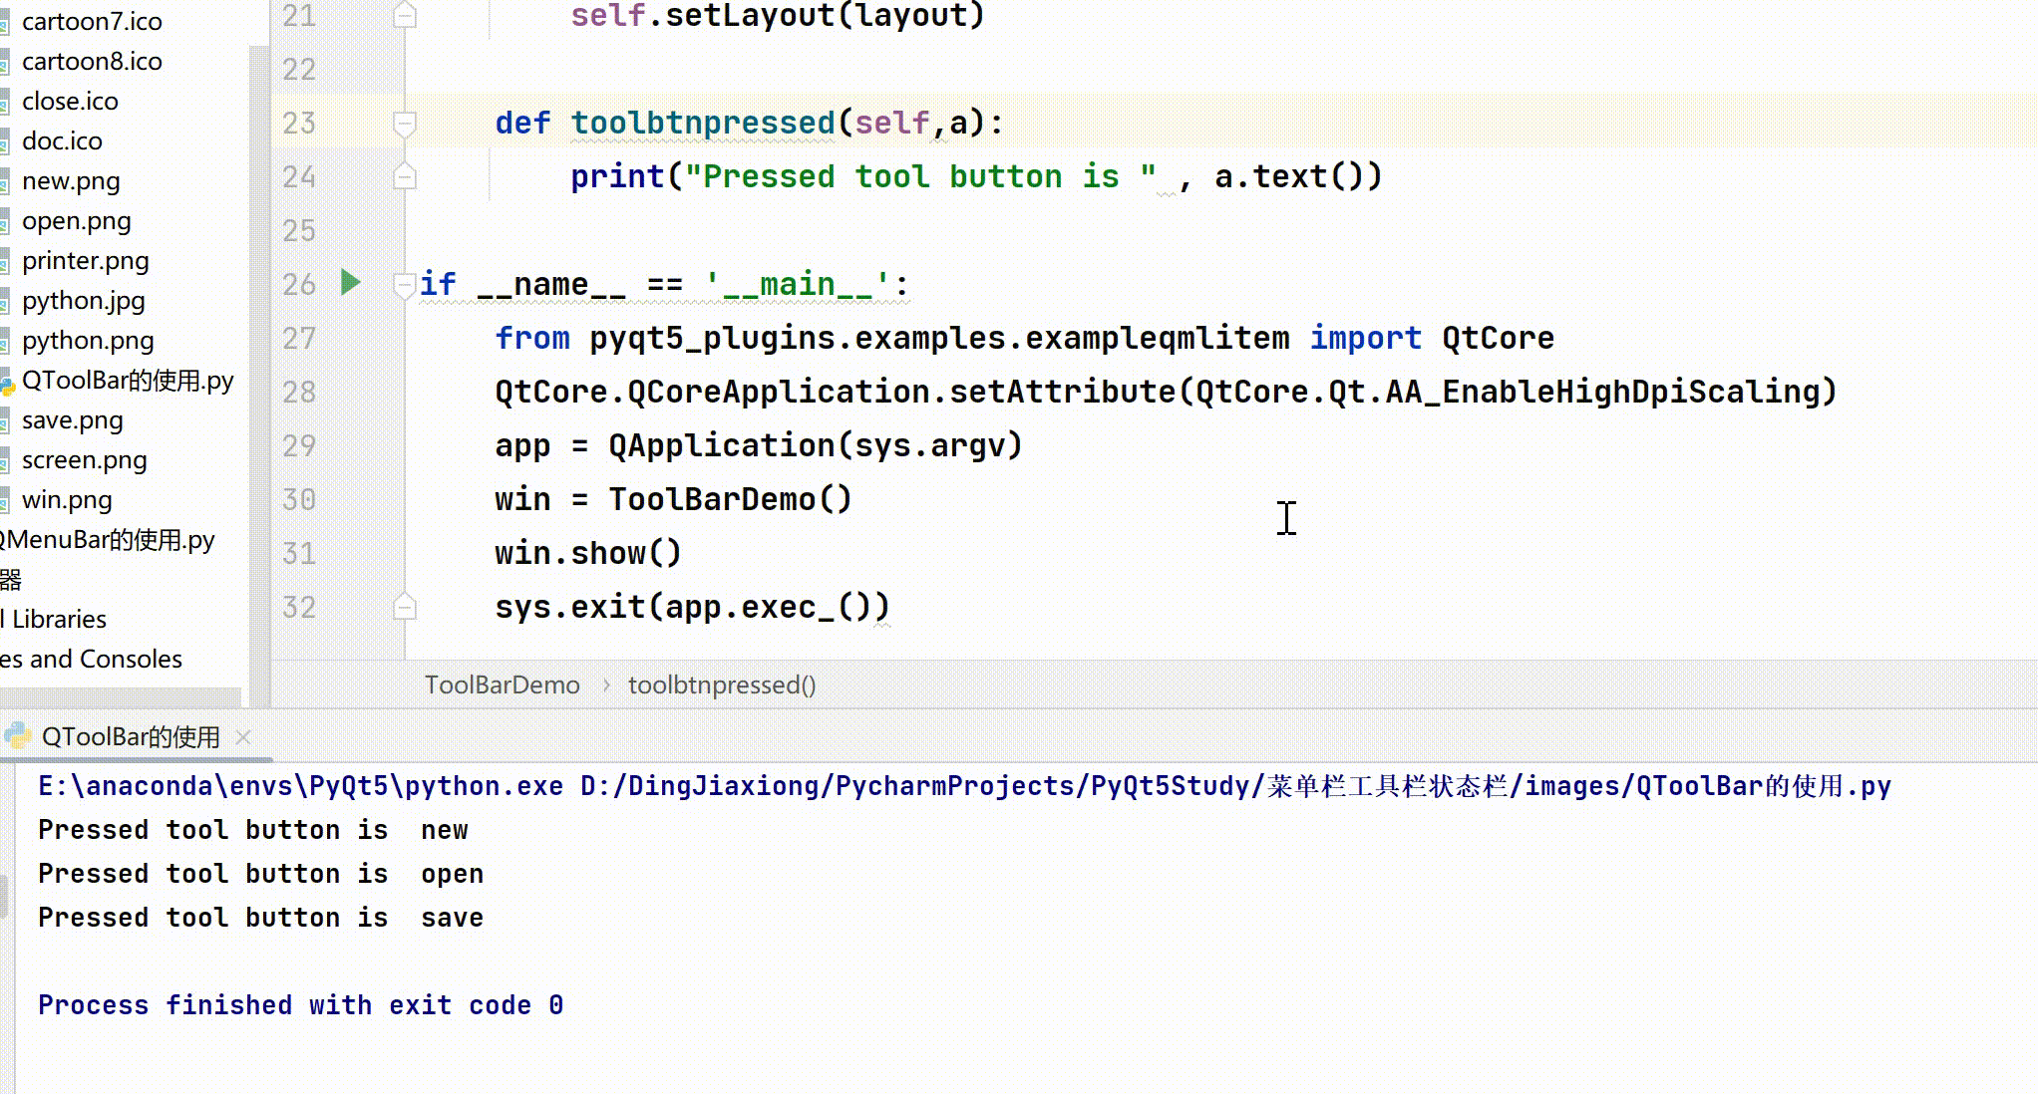Open QToolBar的使用.py in the project tree

point(127,381)
